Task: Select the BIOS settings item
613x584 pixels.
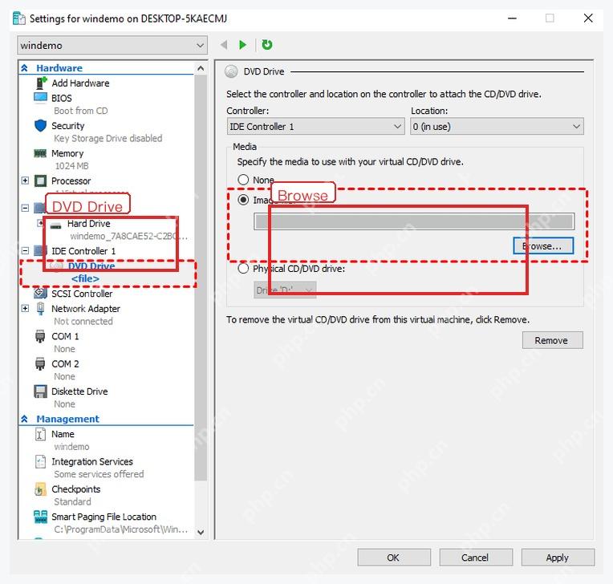Action: pyautogui.click(x=62, y=98)
